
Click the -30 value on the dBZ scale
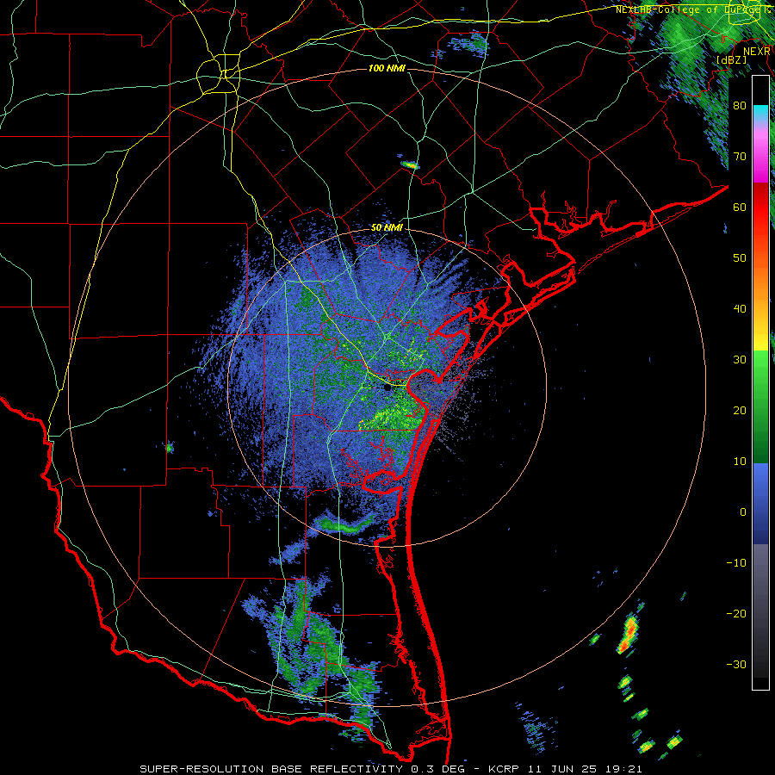(x=736, y=666)
